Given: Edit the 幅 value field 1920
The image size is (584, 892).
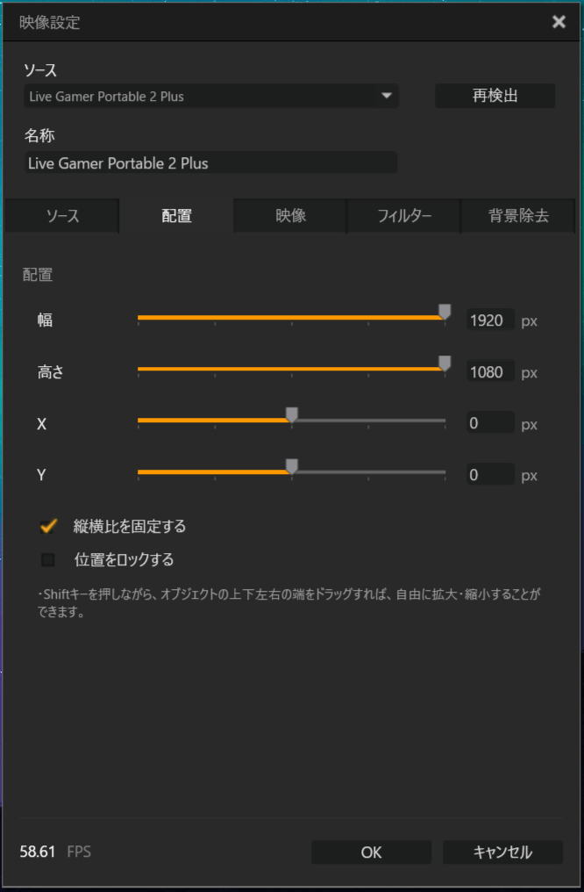Looking at the screenshot, I should [490, 320].
